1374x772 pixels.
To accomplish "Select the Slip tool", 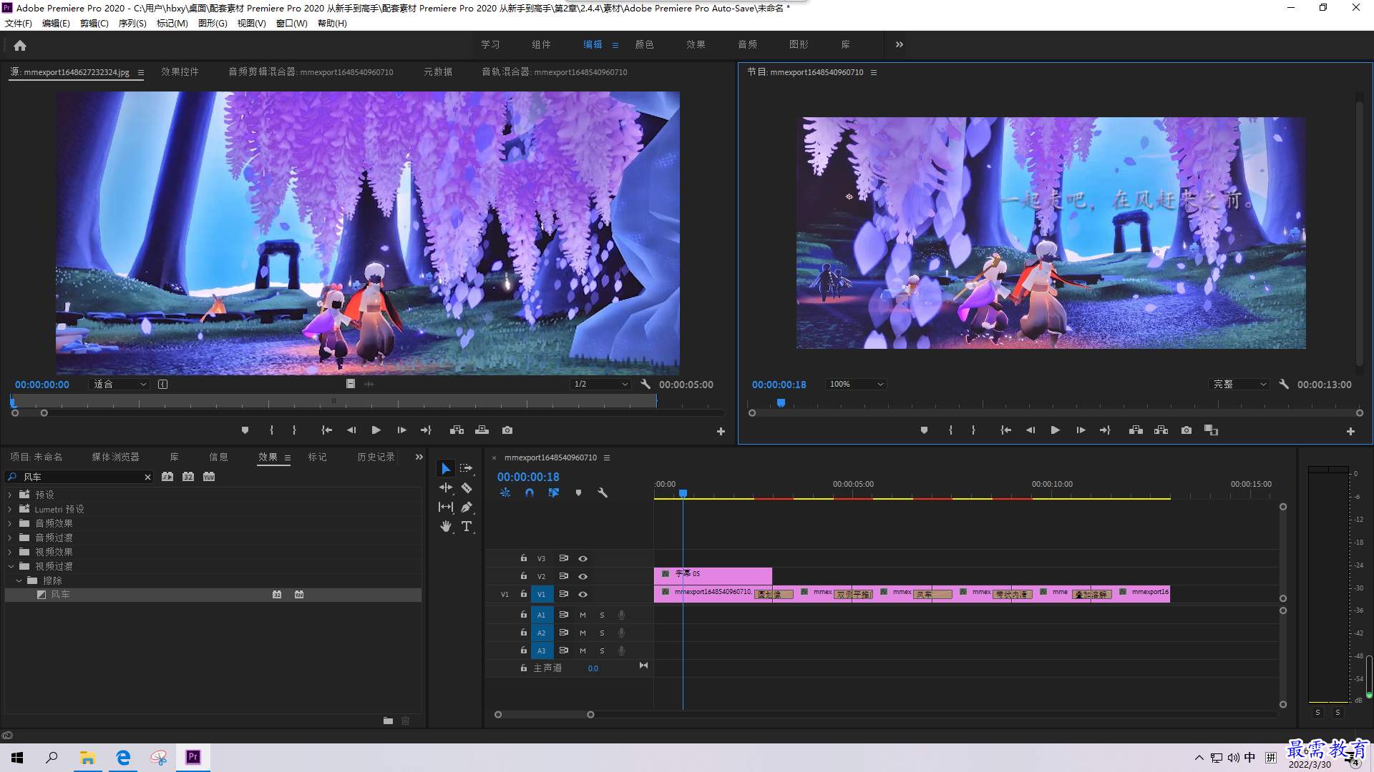I will pyautogui.click(x=446, y=507).
